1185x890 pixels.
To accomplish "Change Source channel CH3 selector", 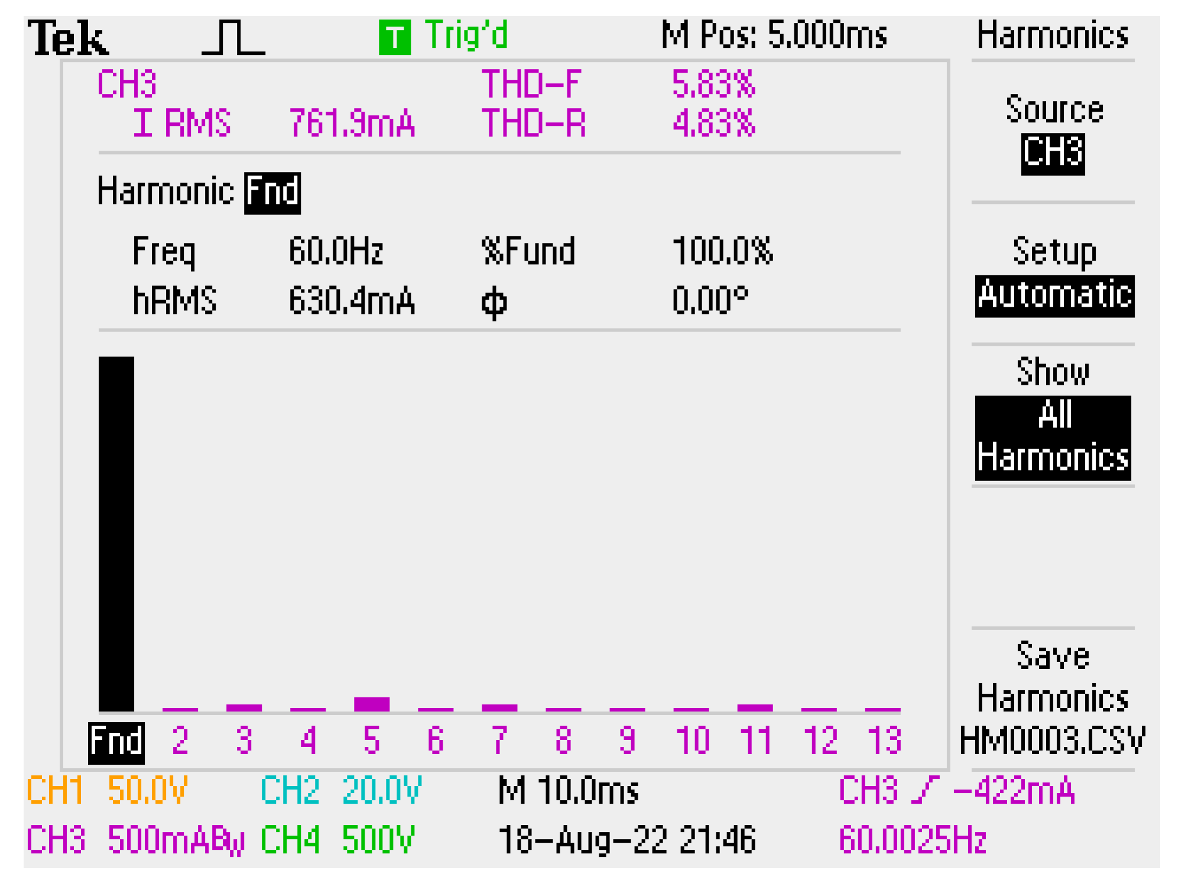I will [x=1053, y=153].
